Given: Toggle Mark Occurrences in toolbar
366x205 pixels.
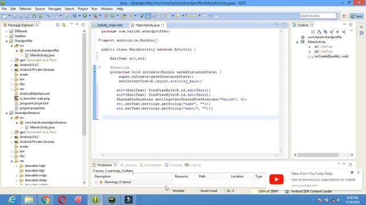Looking at the screenshot, I should pyautogui.click(x=149, y=16).
